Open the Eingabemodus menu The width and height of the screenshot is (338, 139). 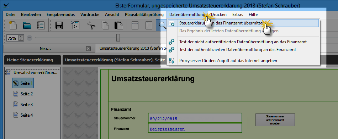pos(60,15)
